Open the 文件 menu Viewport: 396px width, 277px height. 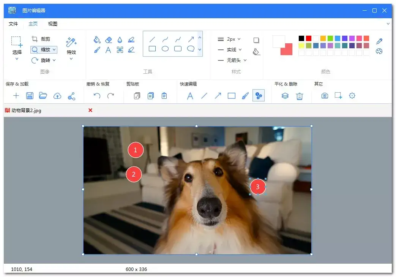pos(13,24)
